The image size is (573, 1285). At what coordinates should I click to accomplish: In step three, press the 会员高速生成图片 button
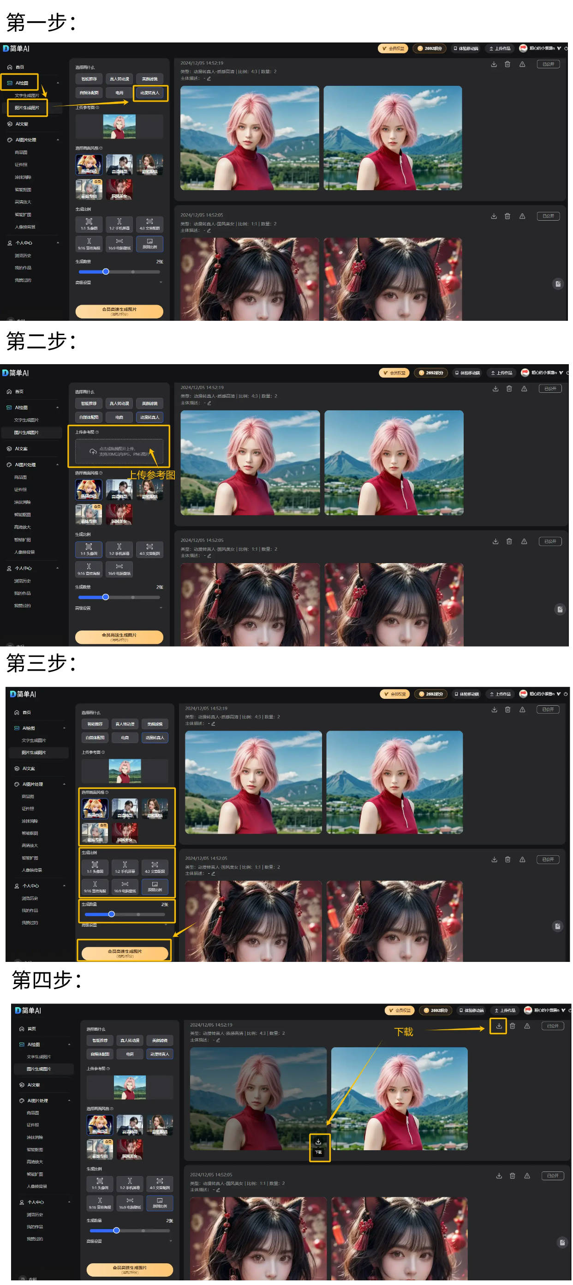(x=125, y=952)
